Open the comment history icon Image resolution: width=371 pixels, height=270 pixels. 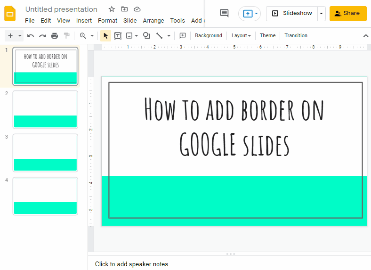click(x=224, y=13)
